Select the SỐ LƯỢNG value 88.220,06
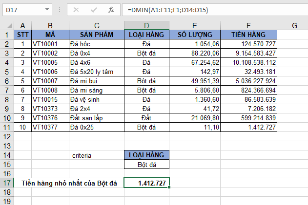308x205 pixels. [194, 53]
